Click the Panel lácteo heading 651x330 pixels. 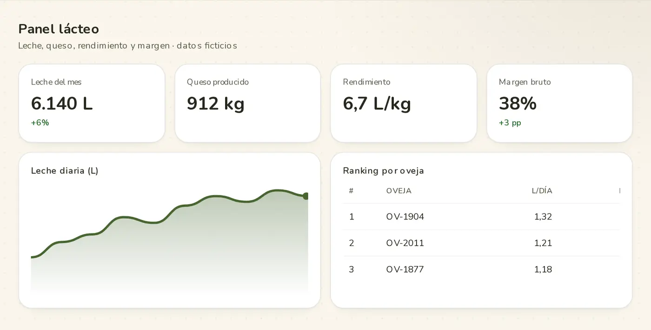(x=59, y=29)
